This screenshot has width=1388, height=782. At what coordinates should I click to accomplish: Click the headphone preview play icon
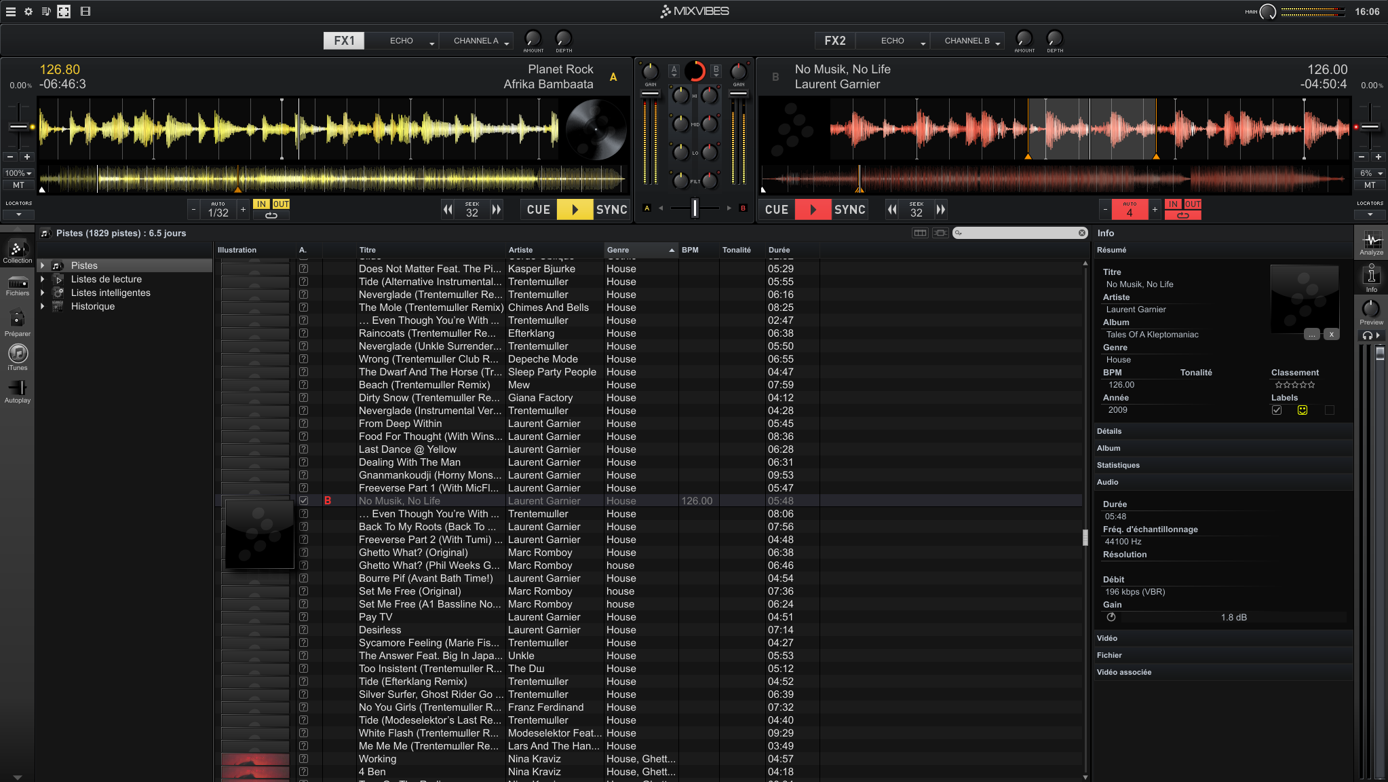pos(1372,335)
